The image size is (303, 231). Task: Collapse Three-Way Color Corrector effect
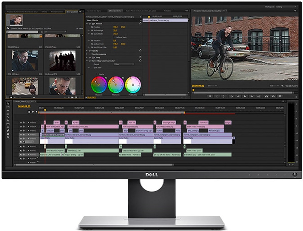pyautogui.click(x=87, y=61)
